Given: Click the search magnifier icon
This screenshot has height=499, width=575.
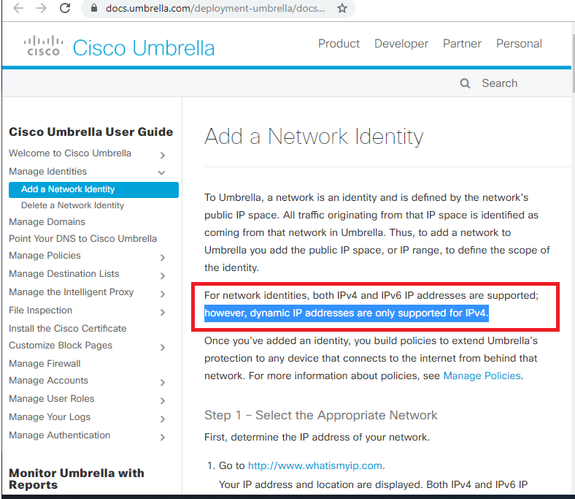Looking at the screenshot, I should pos(465,83).
